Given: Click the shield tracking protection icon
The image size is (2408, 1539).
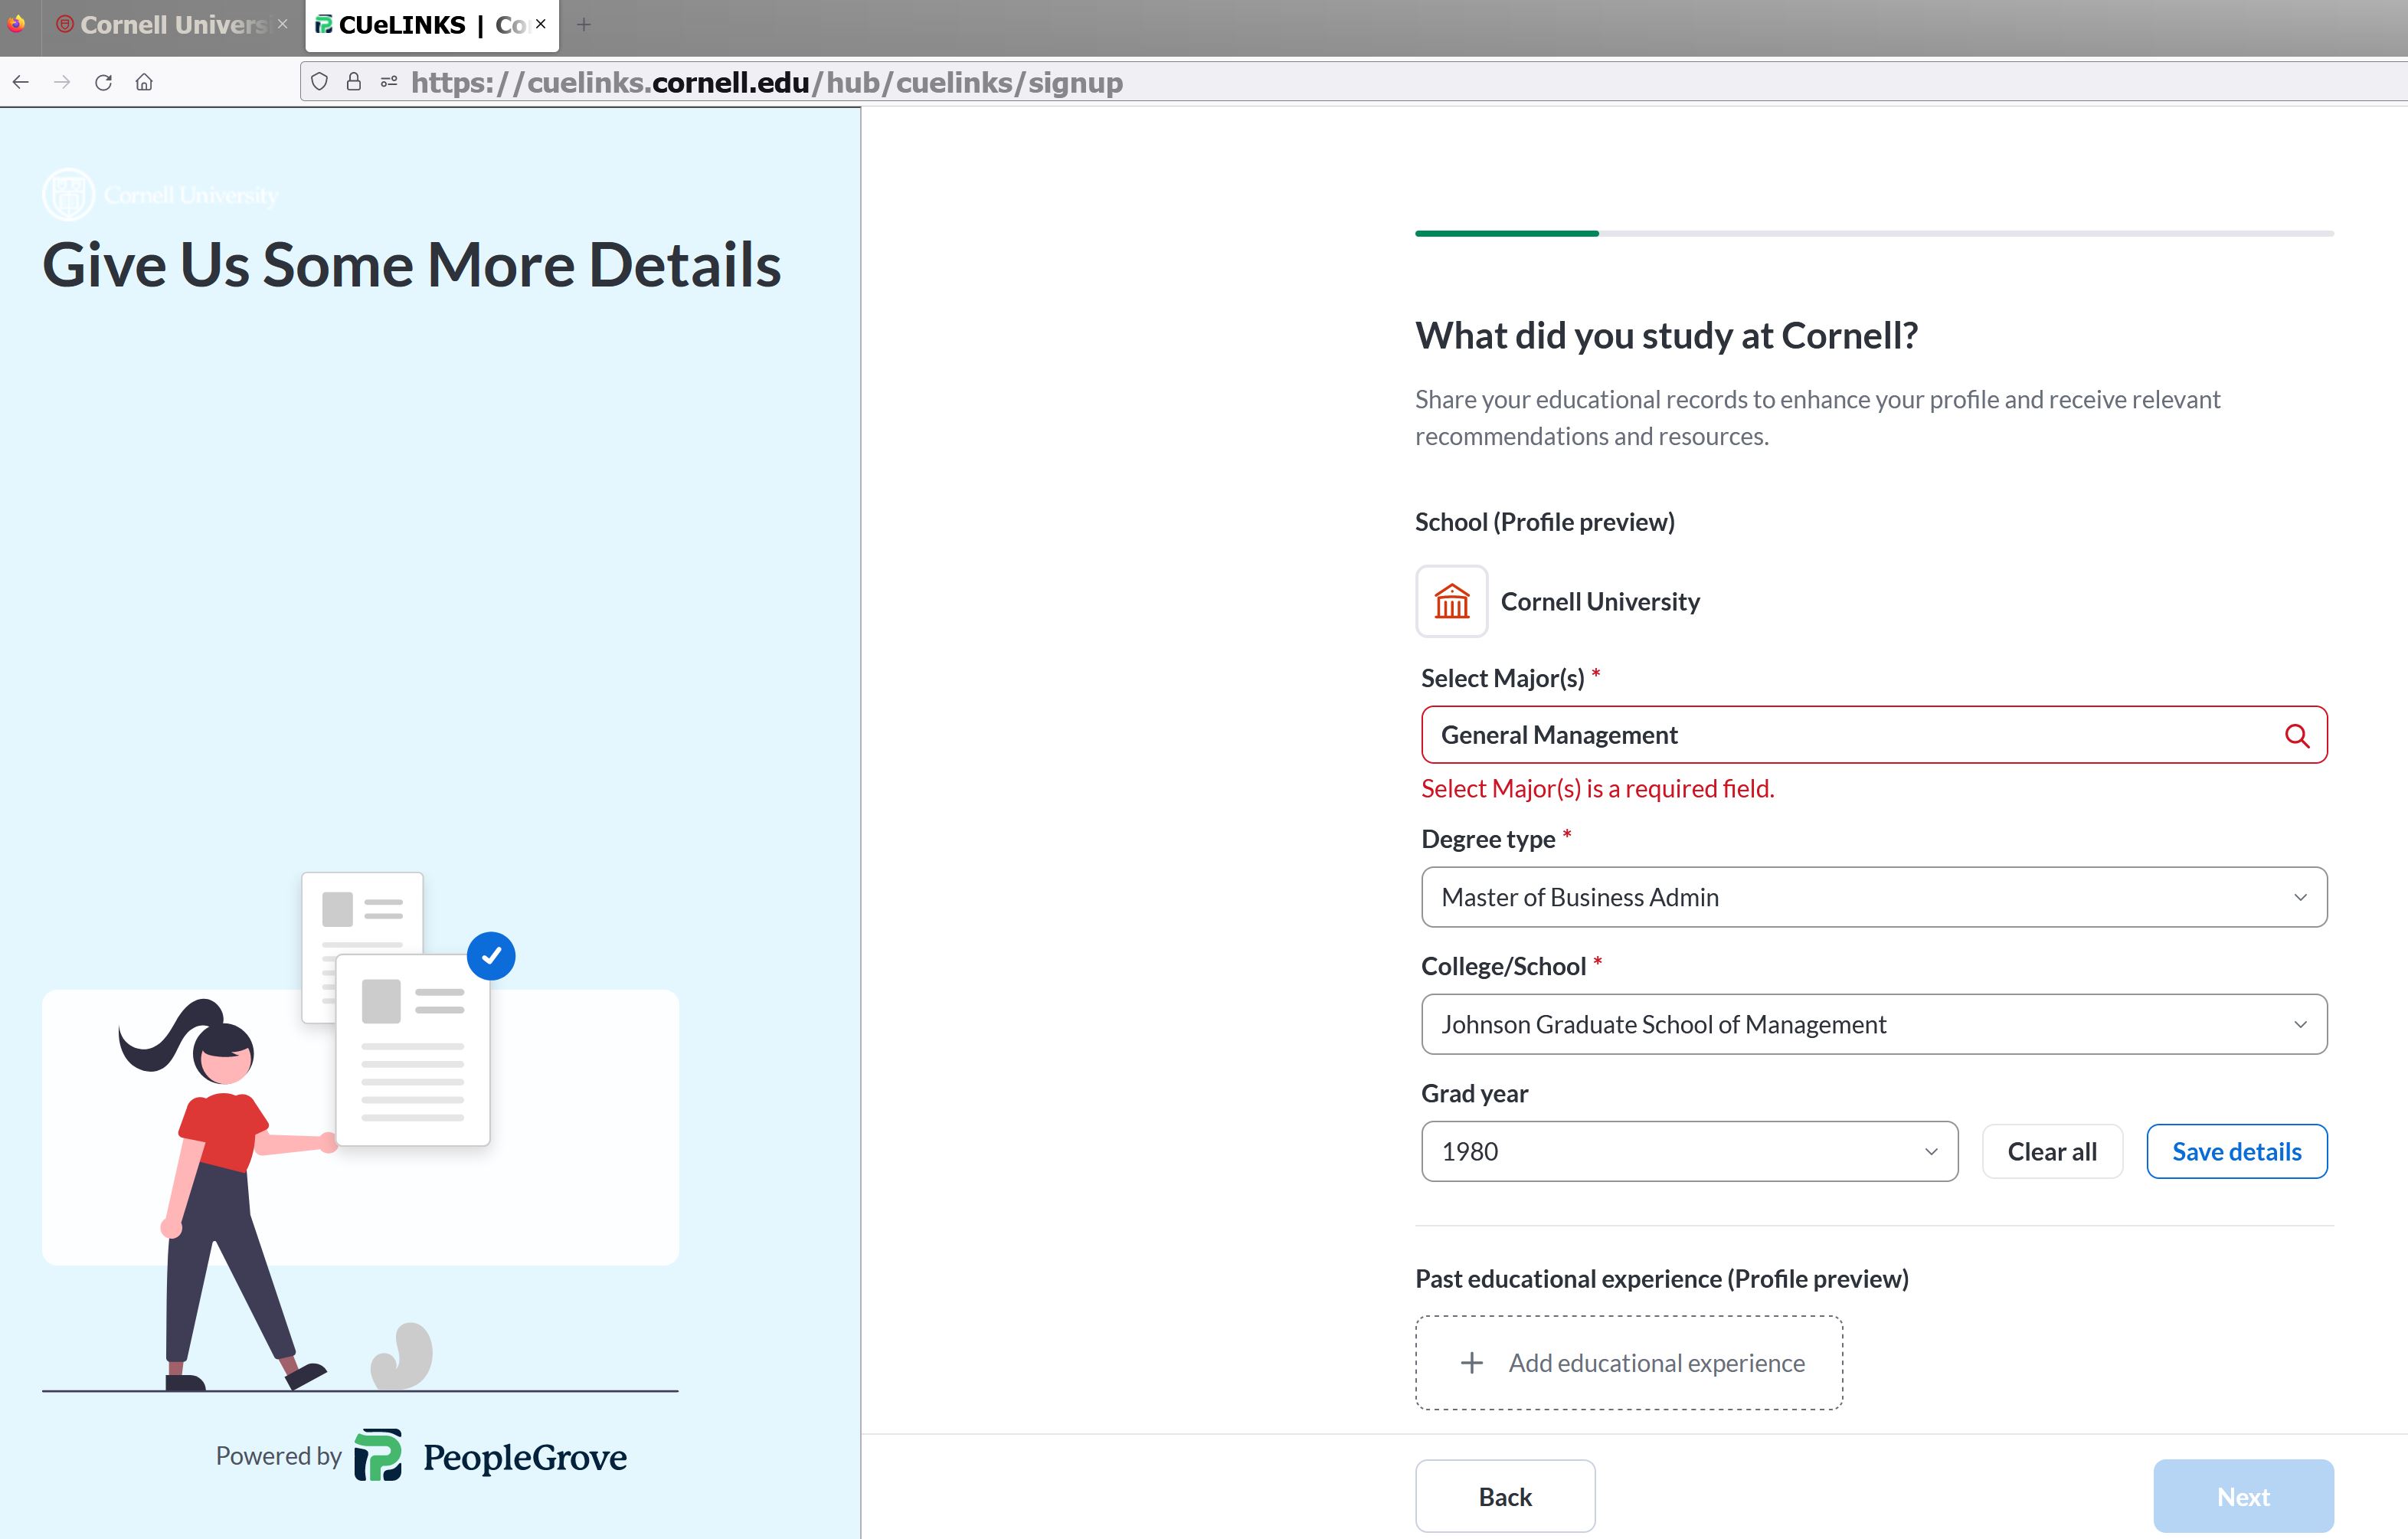Looking at the screenshot, I should (319, 82).
